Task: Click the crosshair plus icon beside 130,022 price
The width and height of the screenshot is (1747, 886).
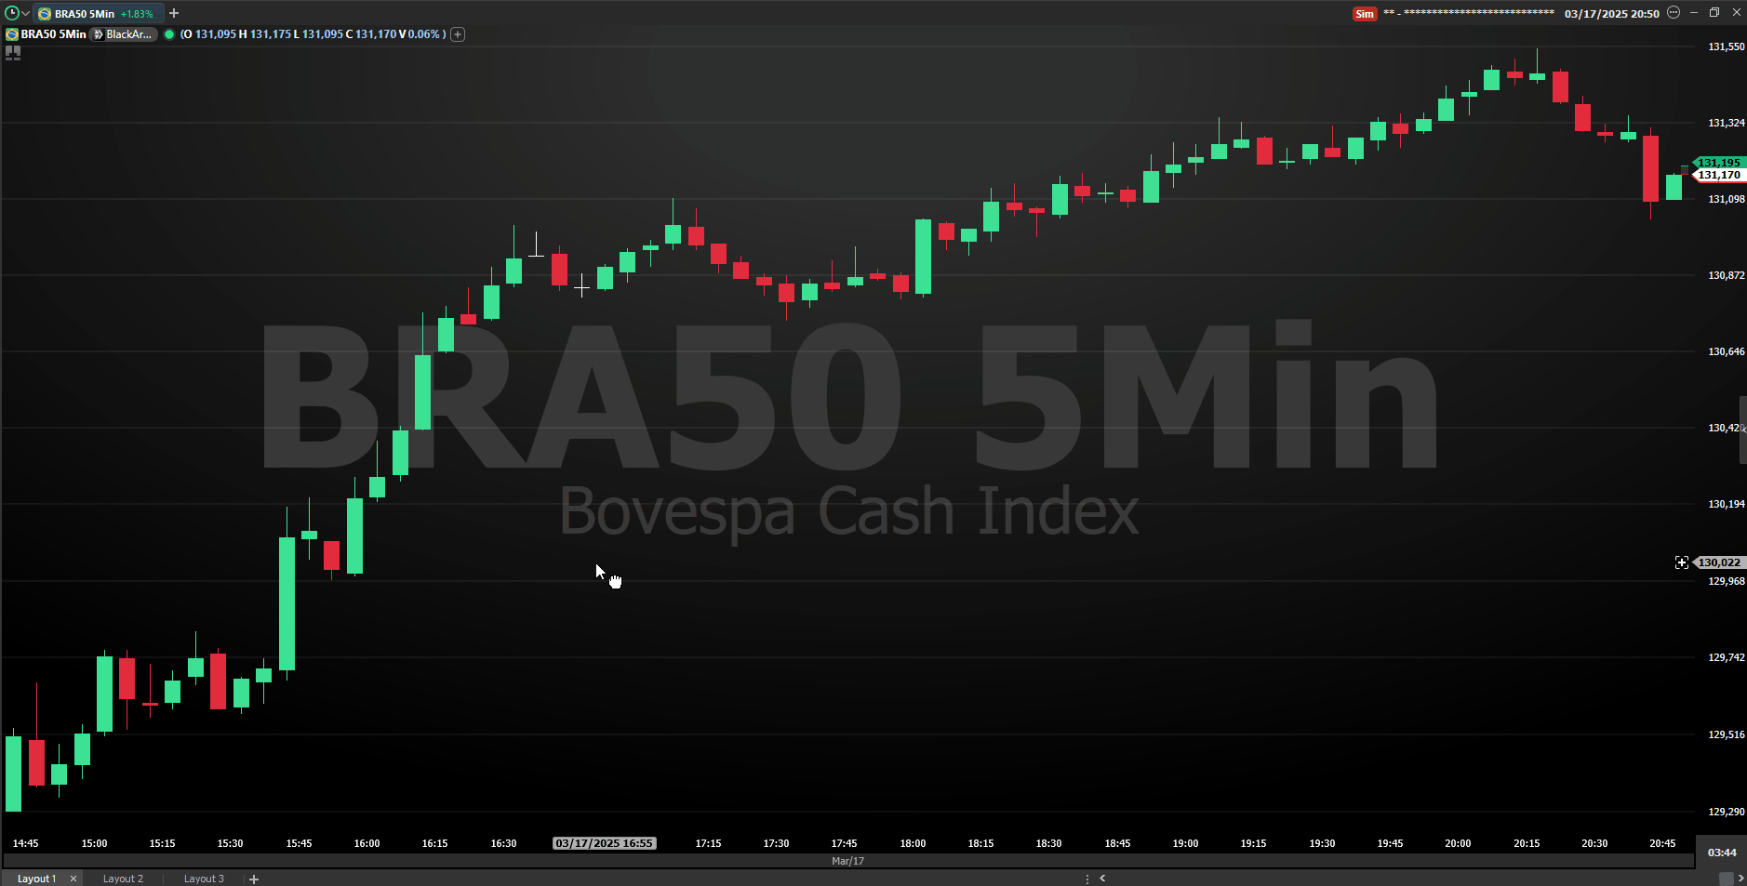Action: [x=1681, y=562]
